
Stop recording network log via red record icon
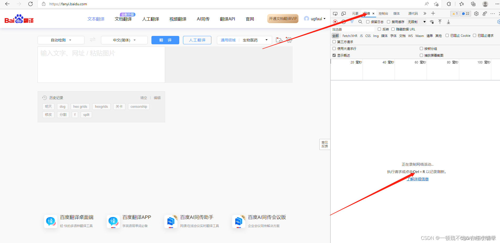point(334,22)
